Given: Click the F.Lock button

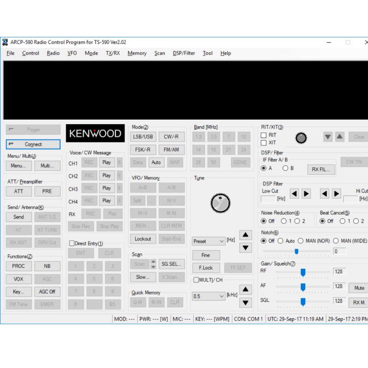Looking at the screenshot, I should click(x=206, y=268).
